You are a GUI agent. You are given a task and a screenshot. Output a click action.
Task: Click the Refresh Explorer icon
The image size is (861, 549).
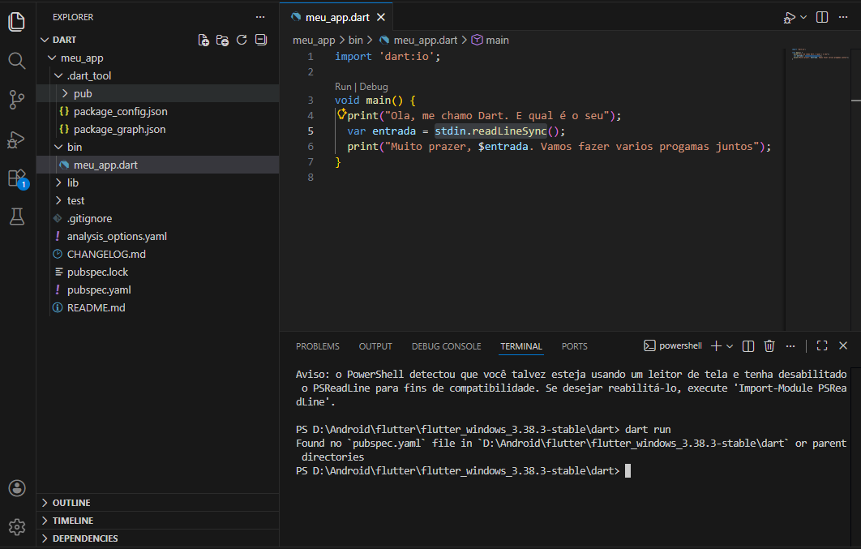(x=242, y=40)
